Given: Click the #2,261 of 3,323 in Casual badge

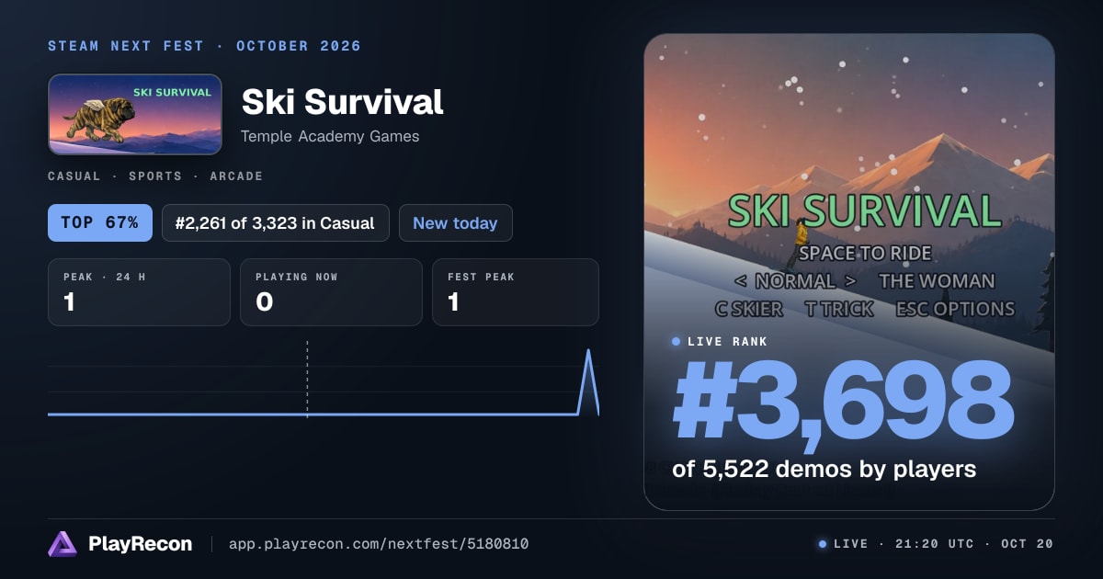Looking at the screenshot, I should click(x=276, y=222).
